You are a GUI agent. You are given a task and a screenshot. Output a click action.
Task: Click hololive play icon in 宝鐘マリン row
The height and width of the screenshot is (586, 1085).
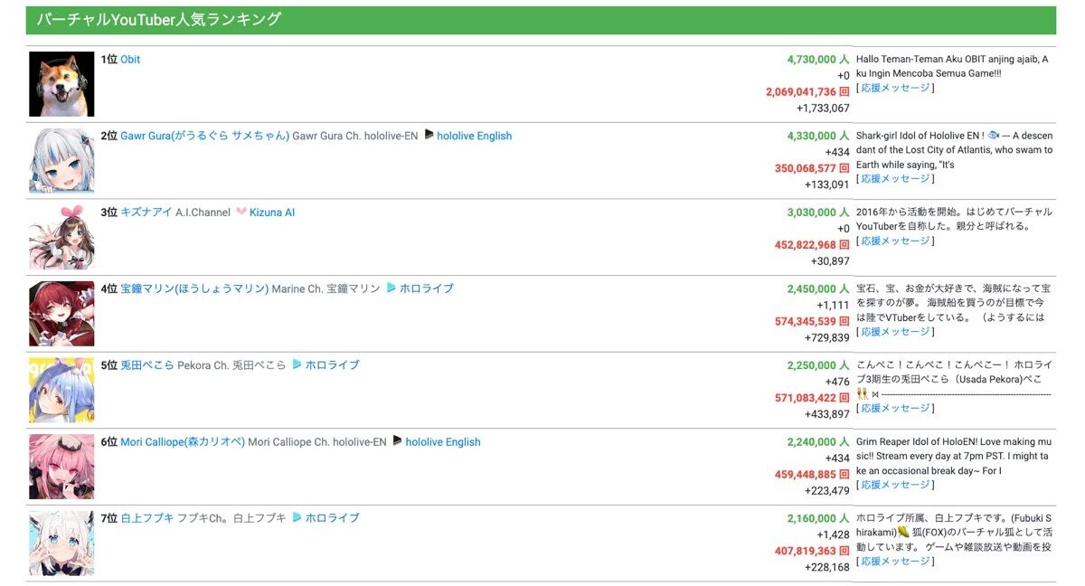click(x=392, y=288)
